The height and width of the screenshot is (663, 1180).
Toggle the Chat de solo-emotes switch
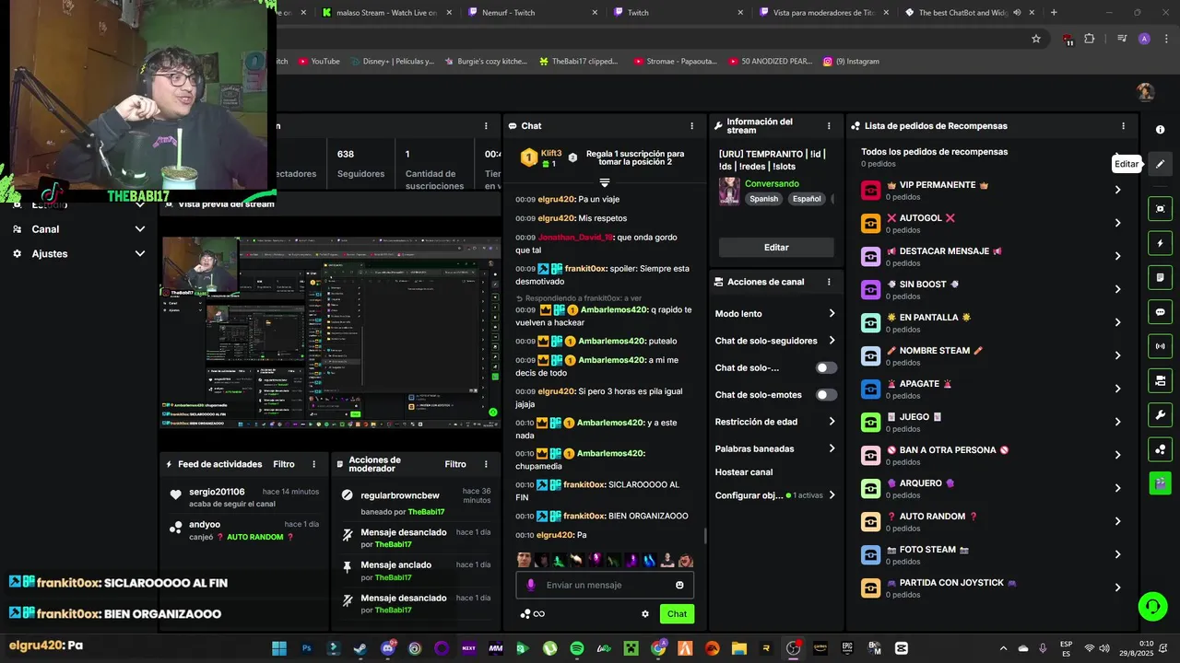click(826, 395)
